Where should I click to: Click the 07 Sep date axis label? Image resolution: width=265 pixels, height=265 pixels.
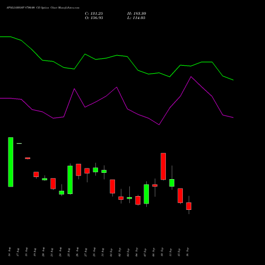point(145,252)
